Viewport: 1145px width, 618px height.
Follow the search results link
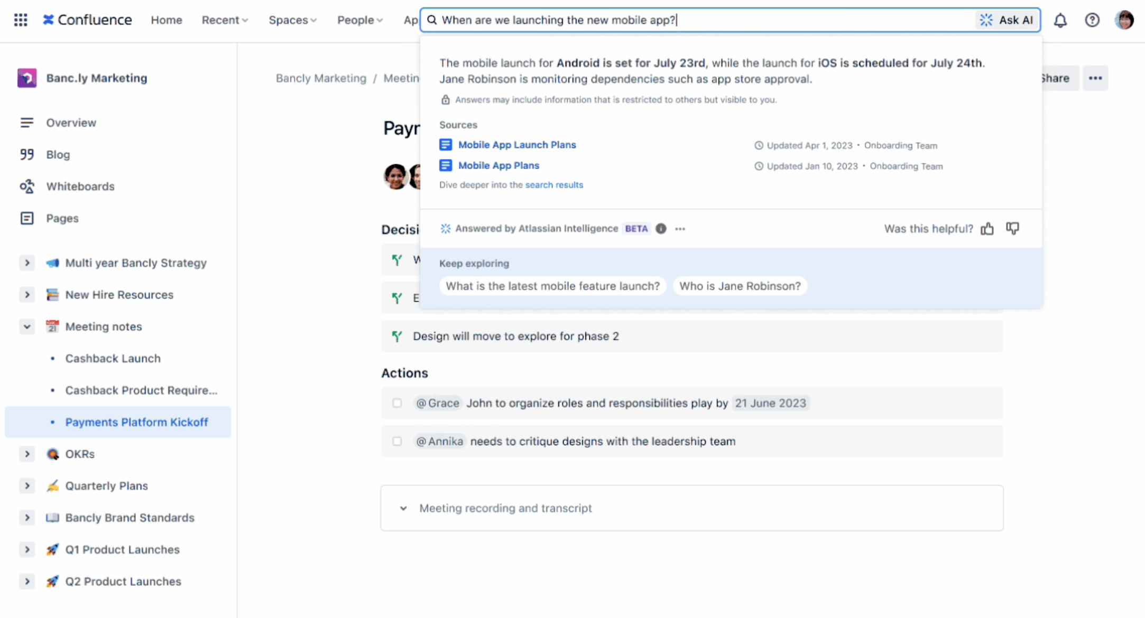click(x=554, y=185)
